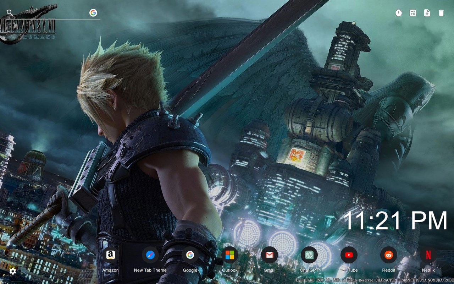
Task: Open the YouTube shortcut icon
Action: click(349, 255)
